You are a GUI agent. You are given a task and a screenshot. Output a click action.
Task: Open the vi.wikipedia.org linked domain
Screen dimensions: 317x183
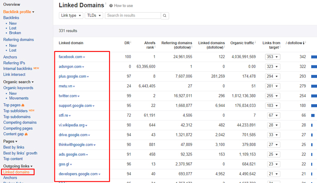pos(72,125)
